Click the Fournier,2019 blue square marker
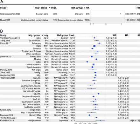 click(x=89, y=115)
